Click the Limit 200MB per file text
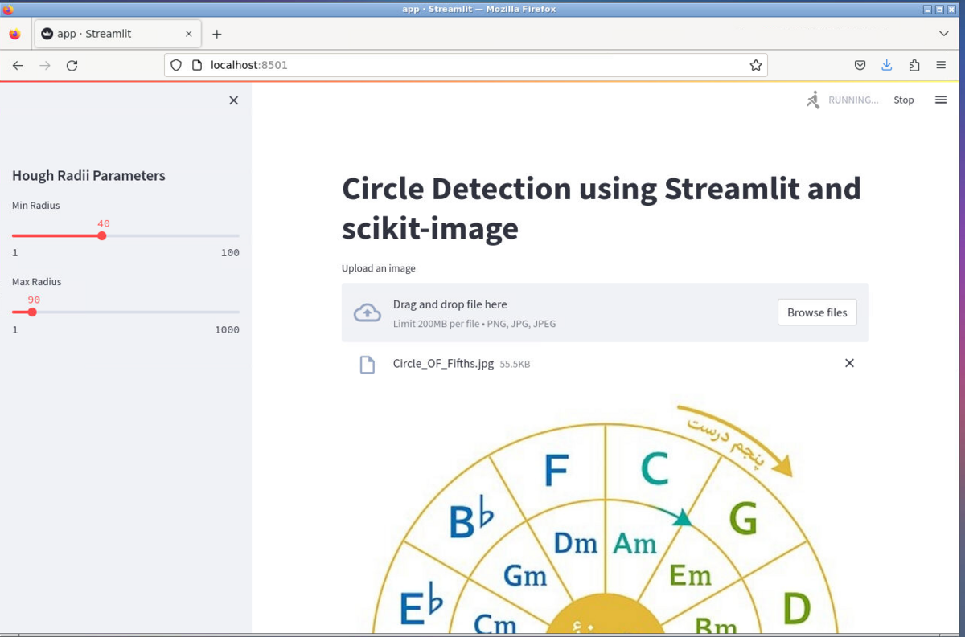Viewport: 965px width, 637px height. 474,324
